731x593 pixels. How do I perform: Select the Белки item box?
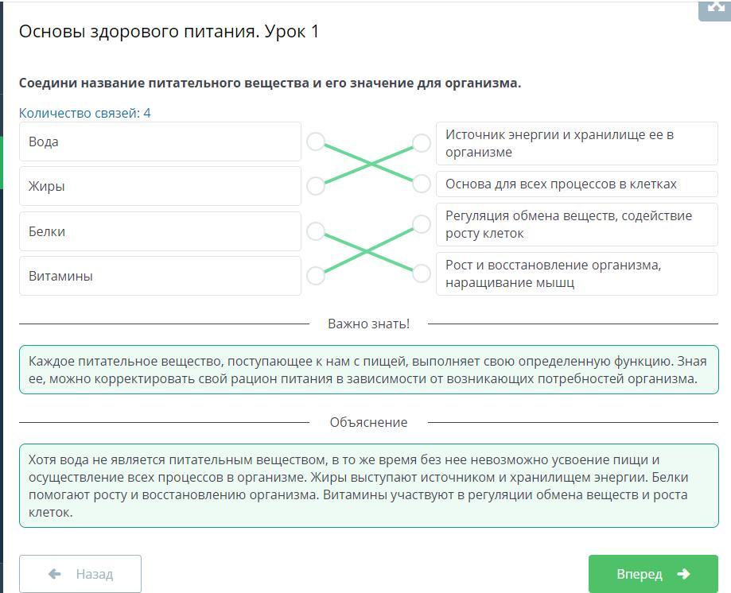[x=160, y=231]
